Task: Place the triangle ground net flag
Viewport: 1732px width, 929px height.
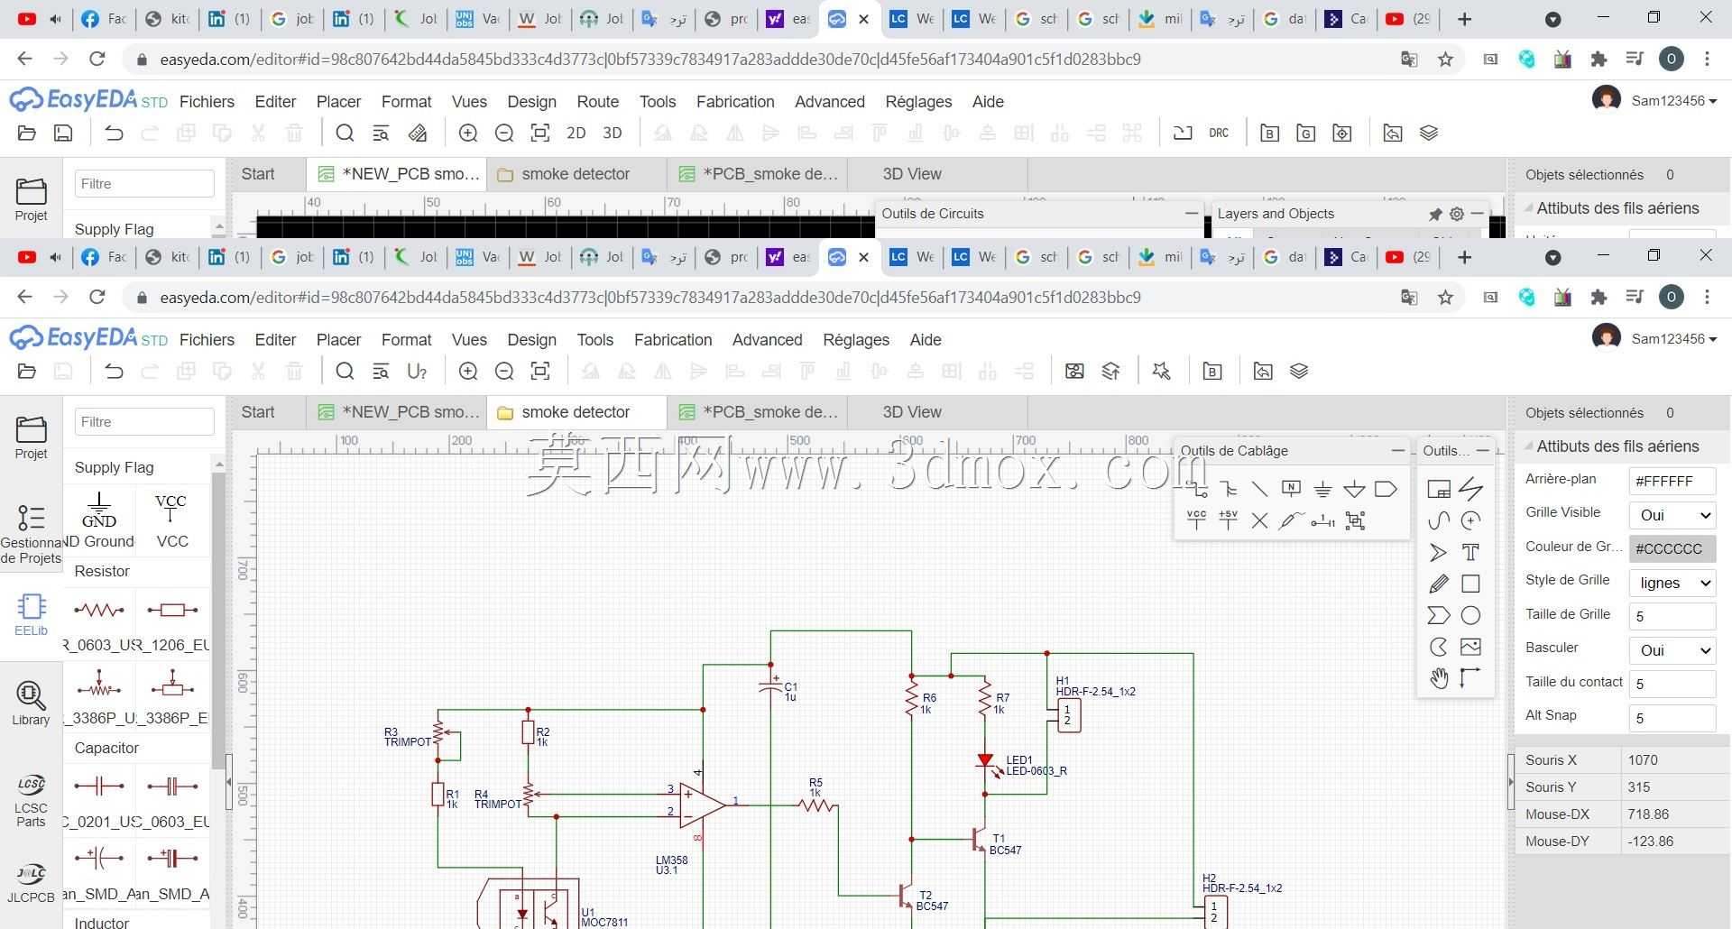Action: point(1354,490)
